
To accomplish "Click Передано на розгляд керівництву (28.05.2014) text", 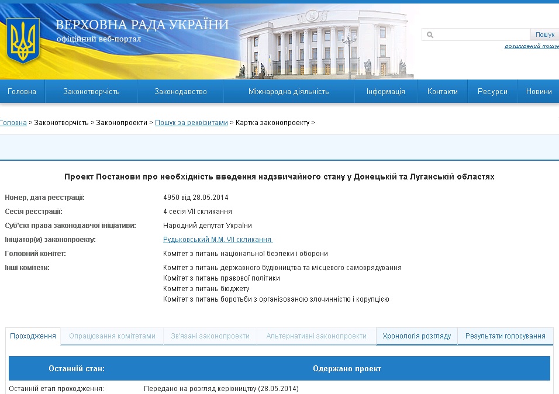I will (221, 389).
